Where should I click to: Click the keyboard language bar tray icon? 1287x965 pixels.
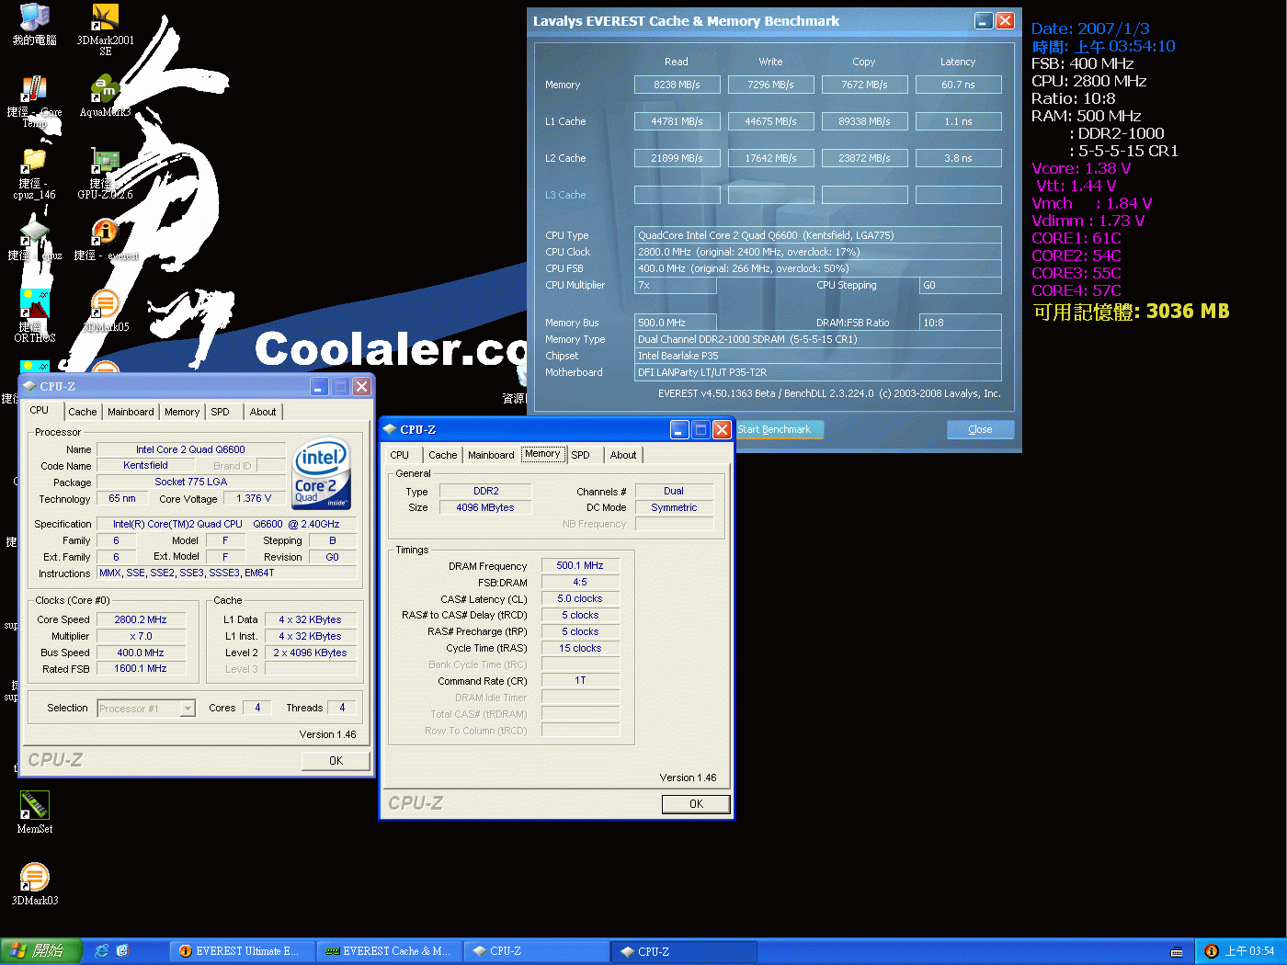click(1177, 952)
